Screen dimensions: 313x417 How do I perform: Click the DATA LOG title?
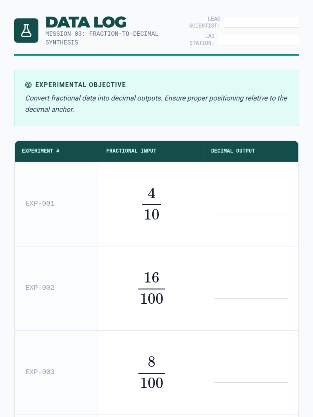click(86, 22)
